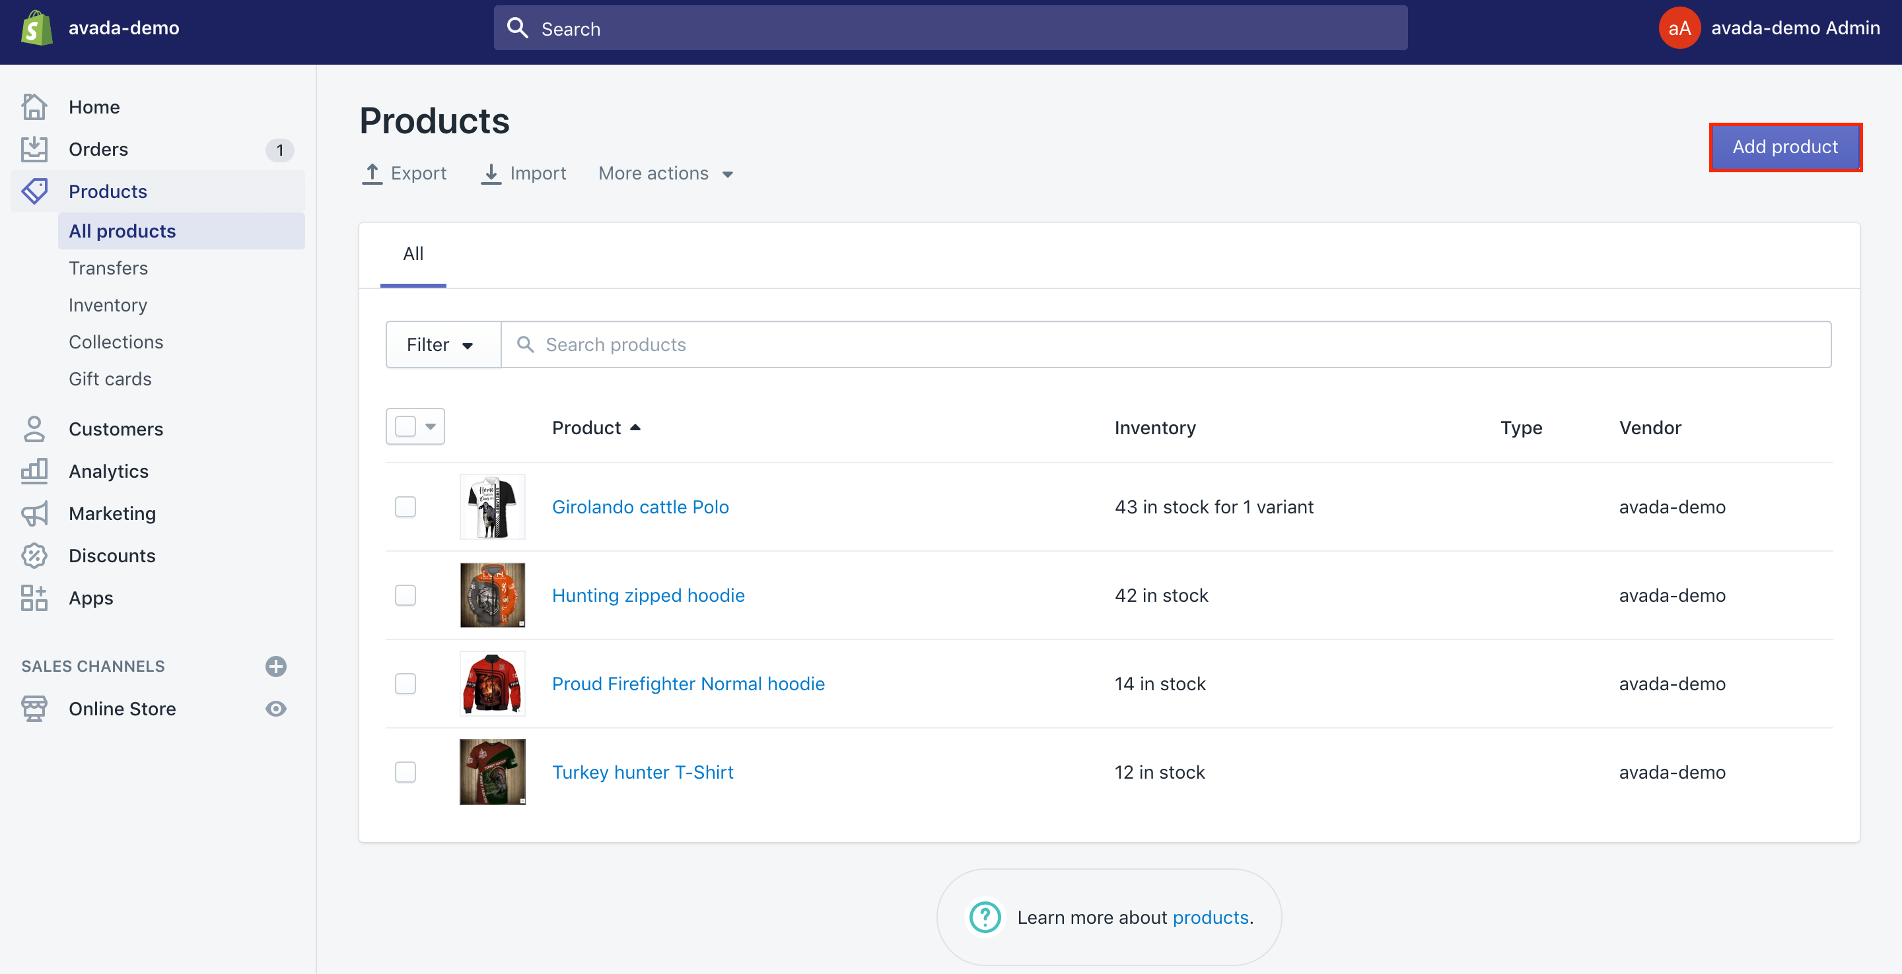The width and height of the screenshot is (1902, 974).
Task: Expand the More actions dropdown menu
Action: point(665,173)
